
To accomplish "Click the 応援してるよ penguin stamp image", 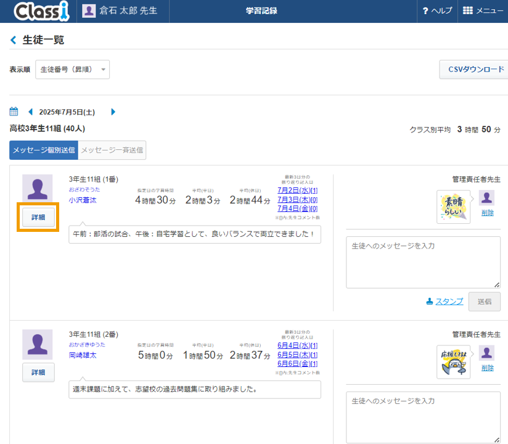I will [453, 362].
